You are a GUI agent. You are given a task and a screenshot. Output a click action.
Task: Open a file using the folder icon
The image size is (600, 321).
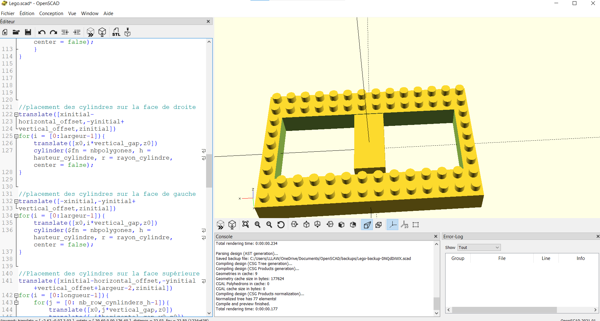tap(16, 32)
